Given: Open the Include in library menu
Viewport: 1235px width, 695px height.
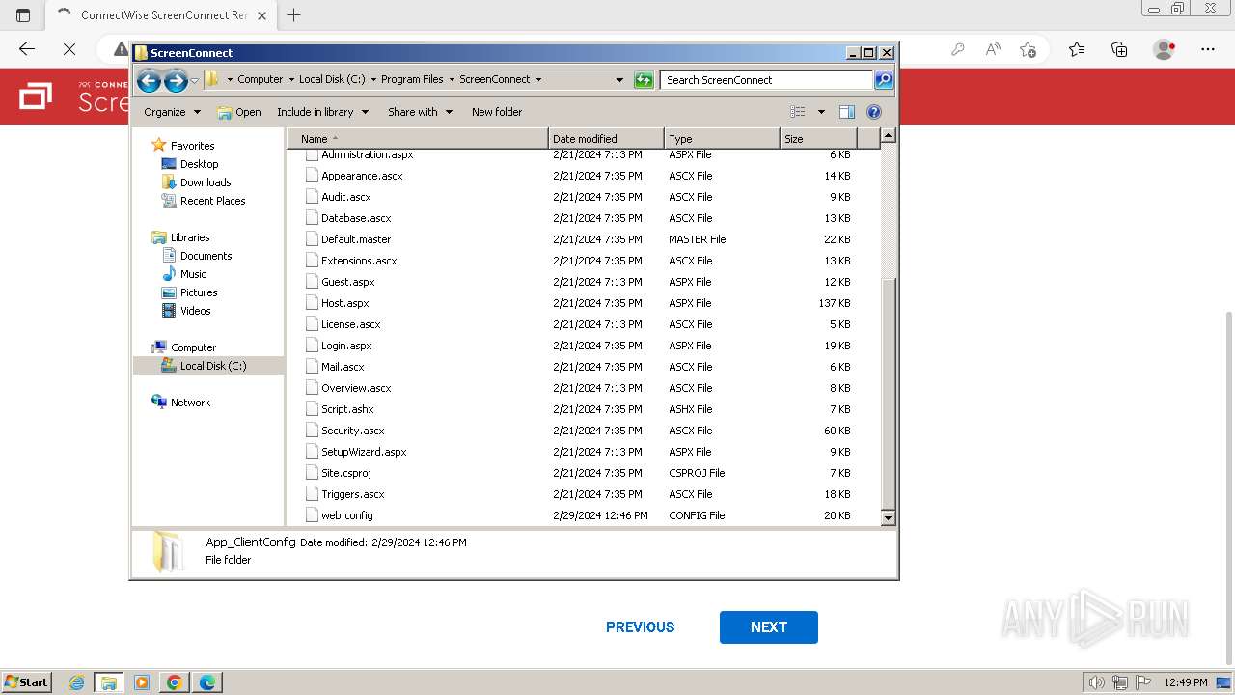Looking at the screenshot, I should pyautogui.click(x=322, y=112).
